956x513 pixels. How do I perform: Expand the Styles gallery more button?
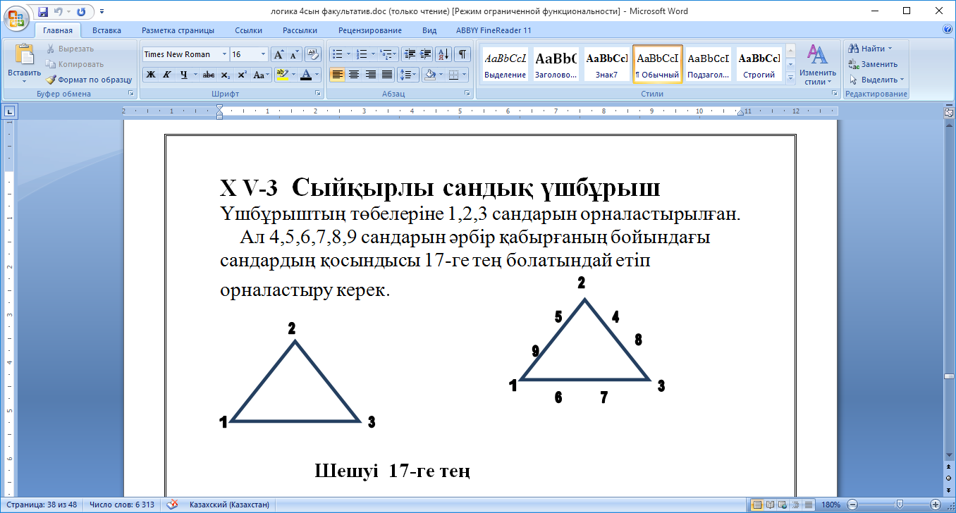[x=791, y=77]
